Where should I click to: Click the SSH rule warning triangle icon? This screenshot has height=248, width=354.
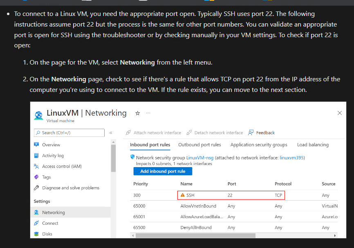183,195
